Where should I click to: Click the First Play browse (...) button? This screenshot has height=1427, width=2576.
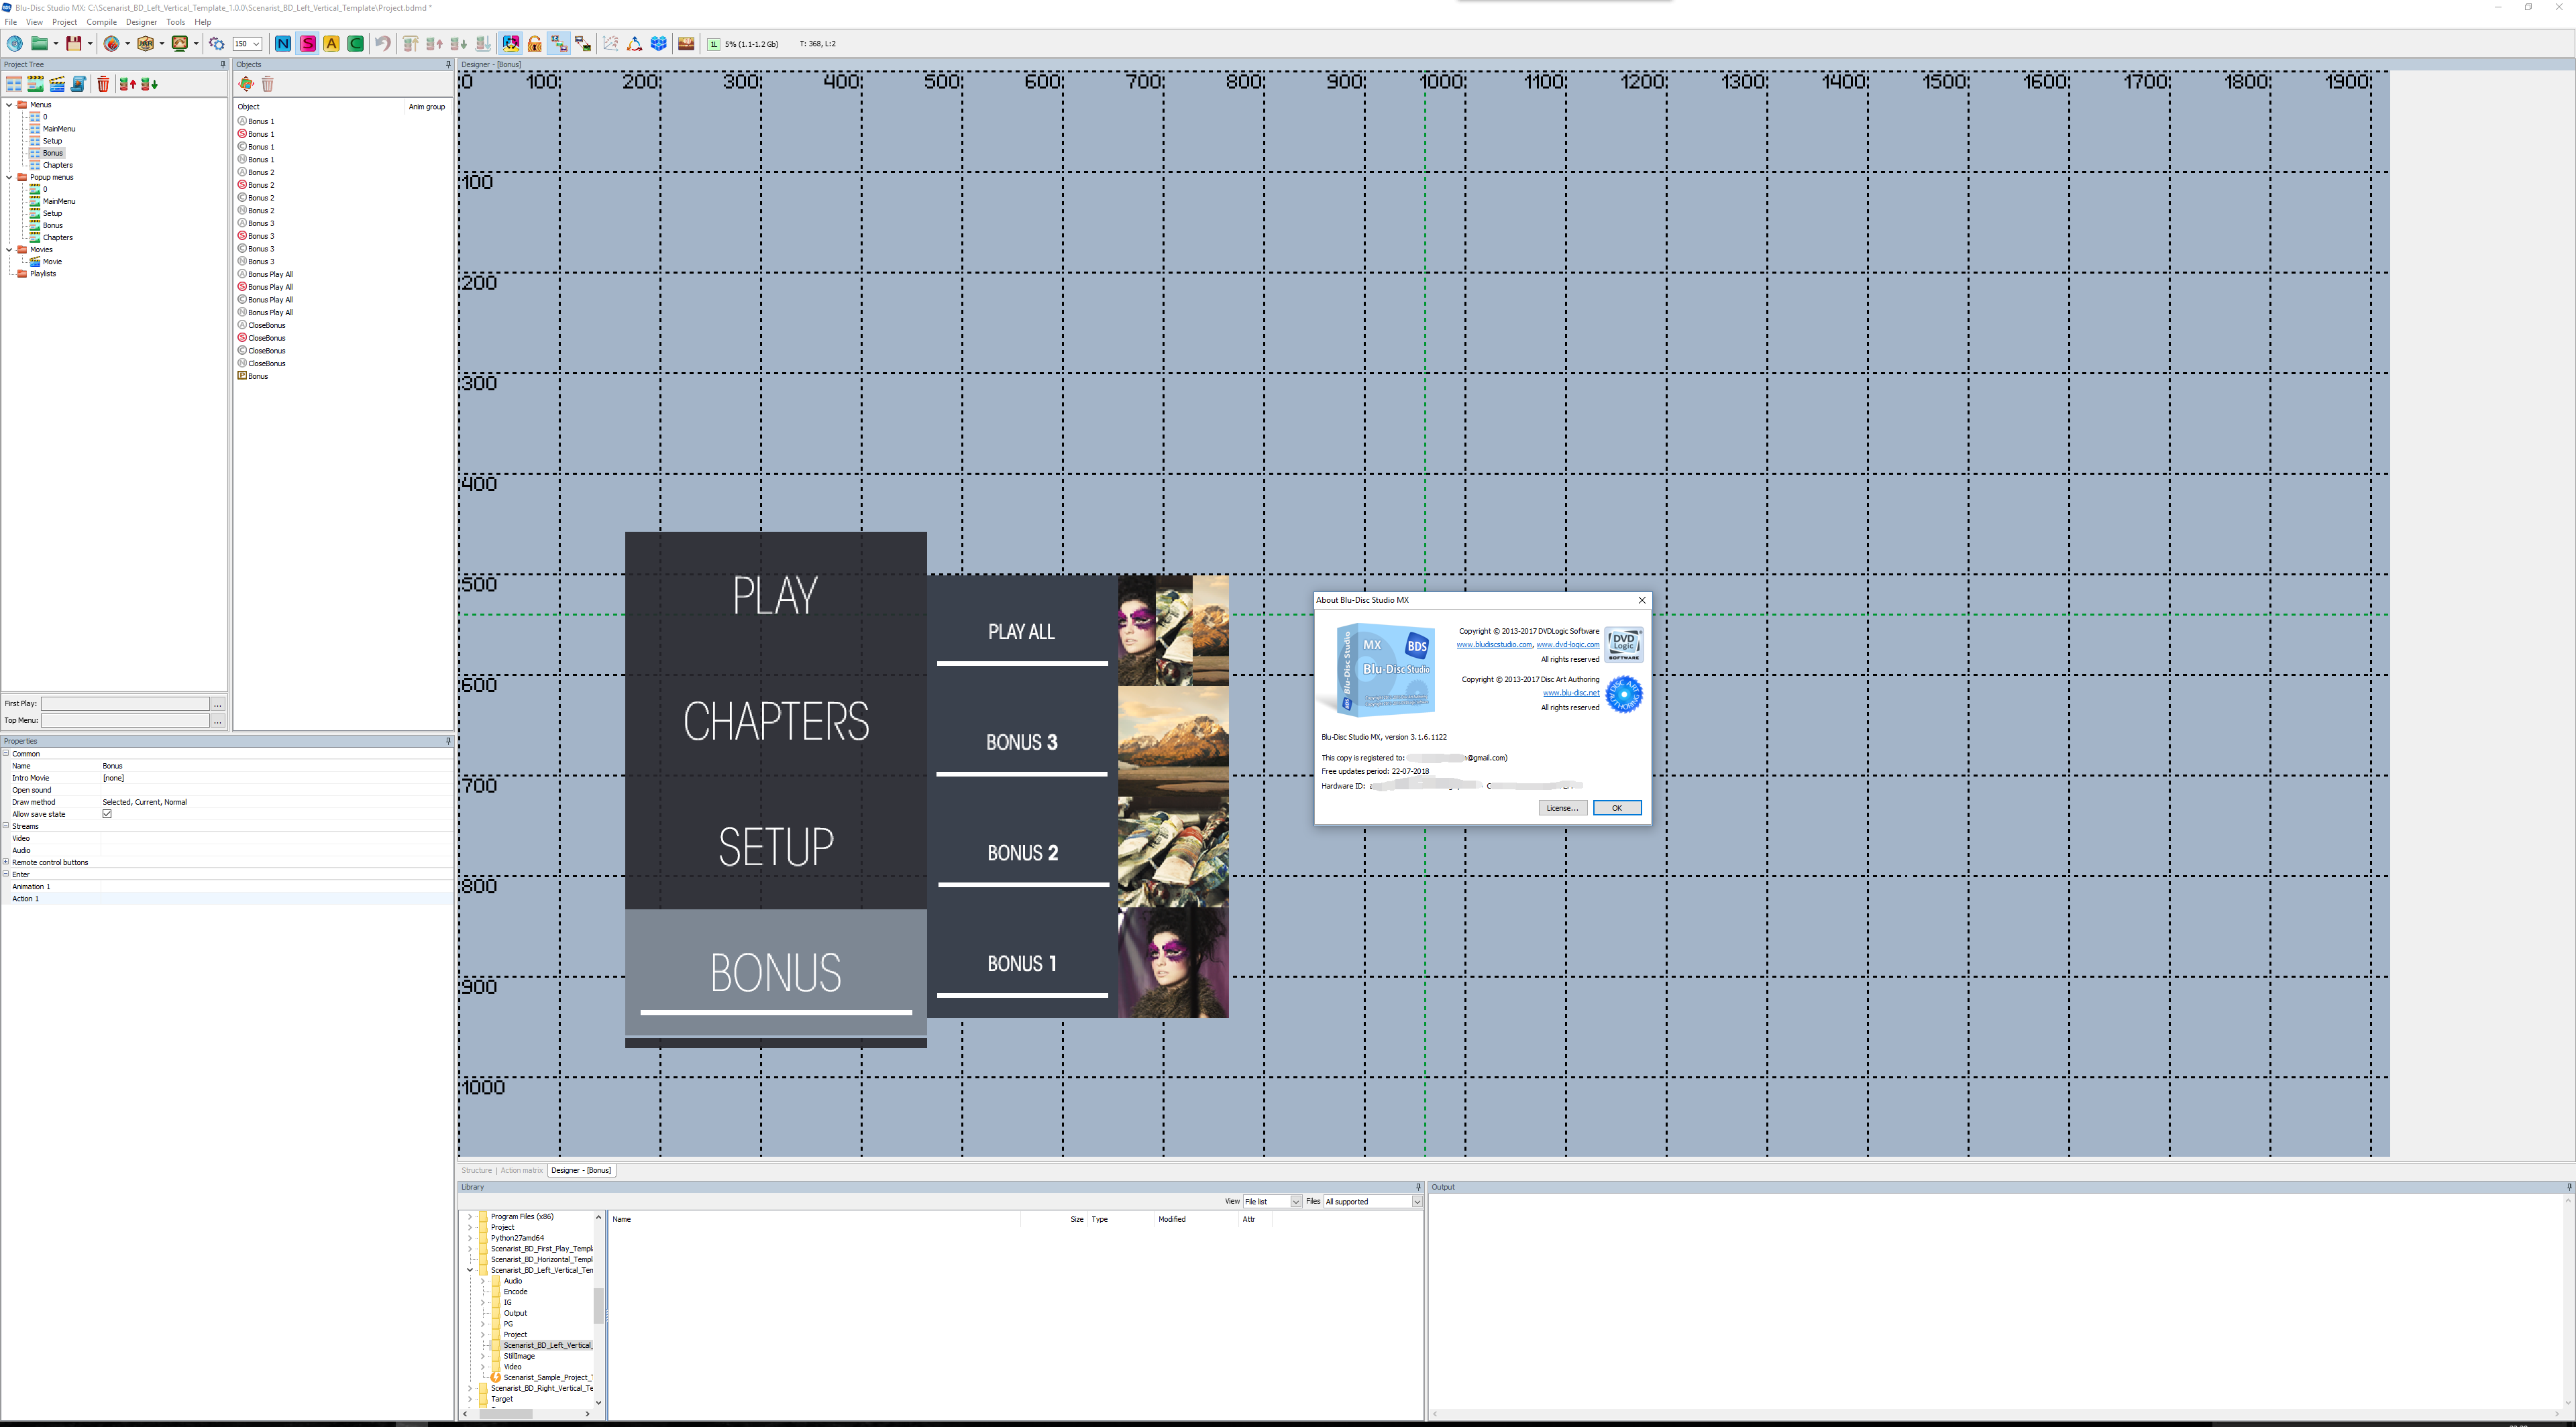pos(218,703)
